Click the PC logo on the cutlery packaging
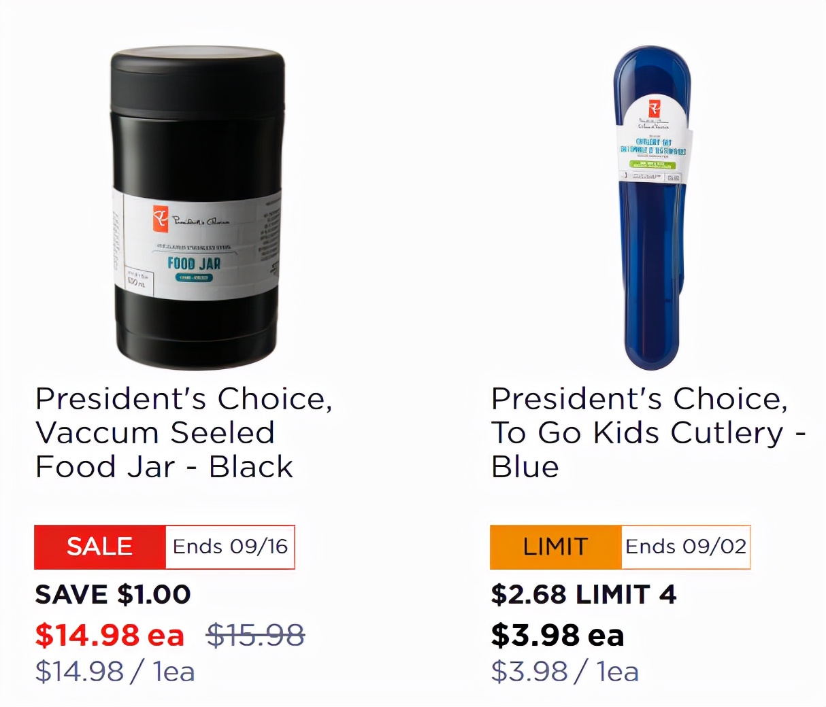826x707 pixels. [654, 109]
